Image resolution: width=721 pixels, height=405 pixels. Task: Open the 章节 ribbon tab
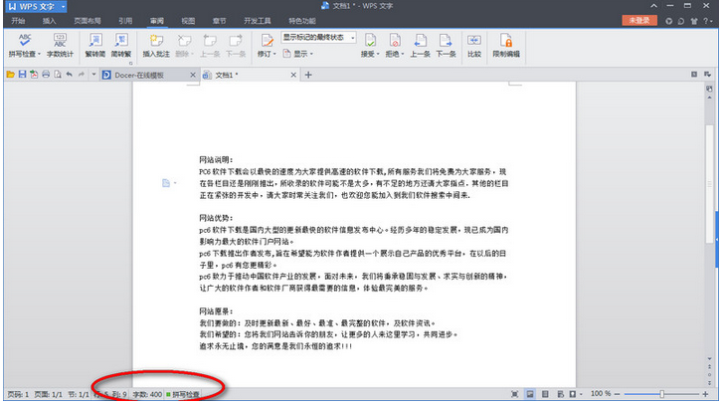(220, 21)
